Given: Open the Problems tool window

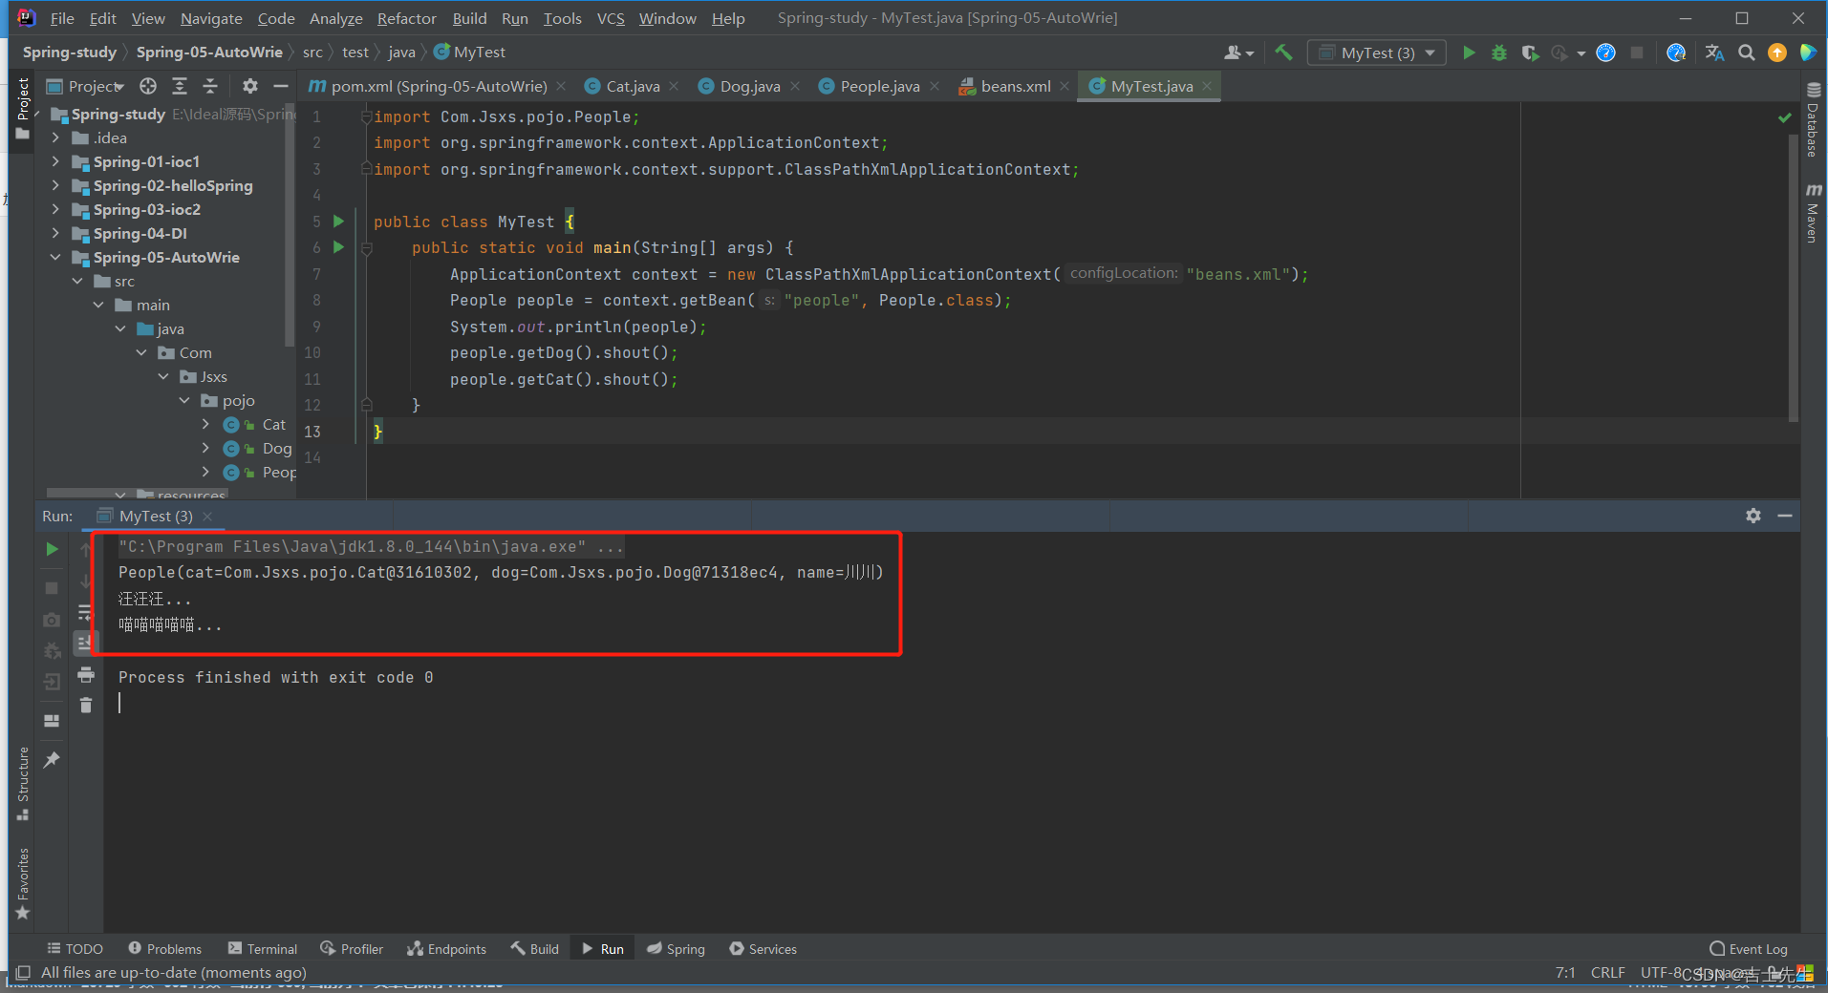Looking at the screenshot, I should 164,948.
